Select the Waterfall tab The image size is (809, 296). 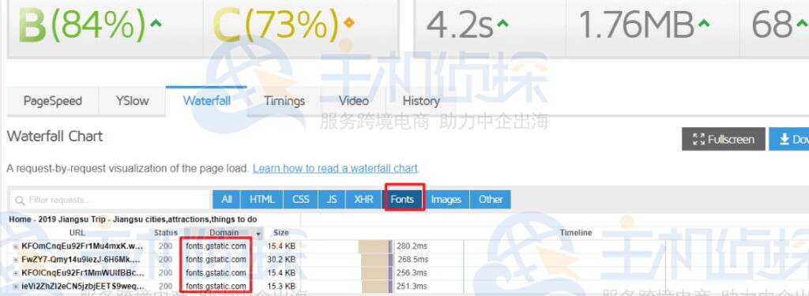tap(206, 100)
